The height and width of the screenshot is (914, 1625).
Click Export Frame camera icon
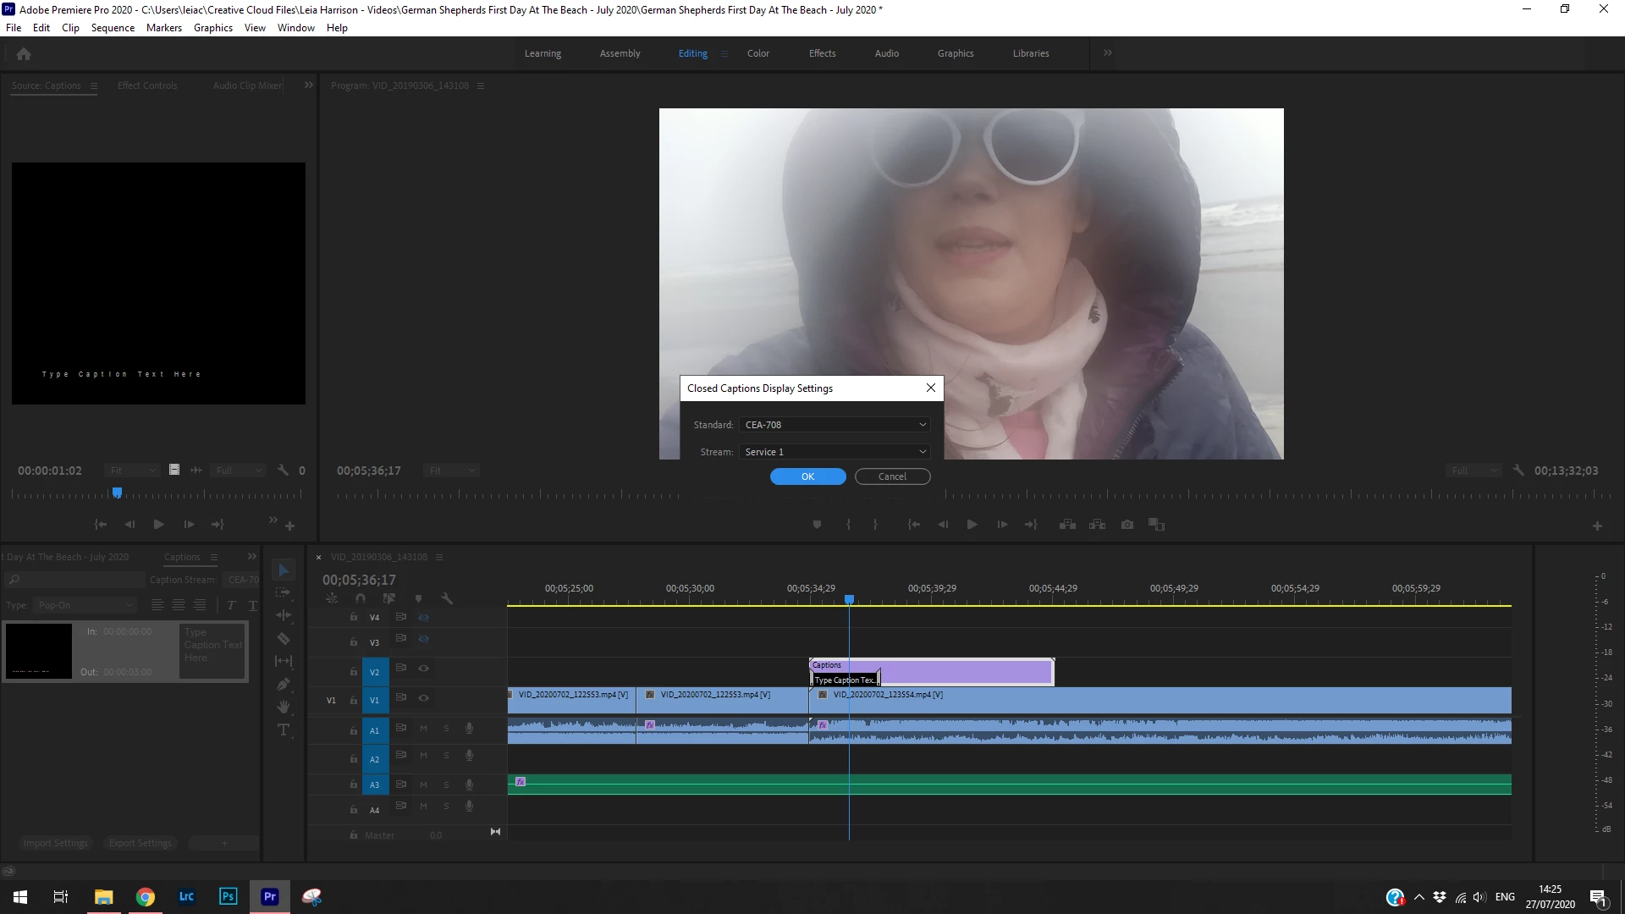[x=1126, y=525]
